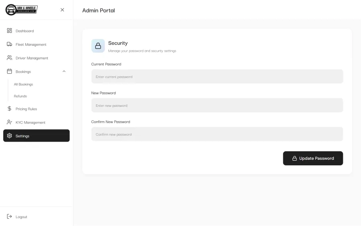This screenshot has width=361, height=226.
Task: Click the Driver Management people icon
Action: [x=10, y=58]
